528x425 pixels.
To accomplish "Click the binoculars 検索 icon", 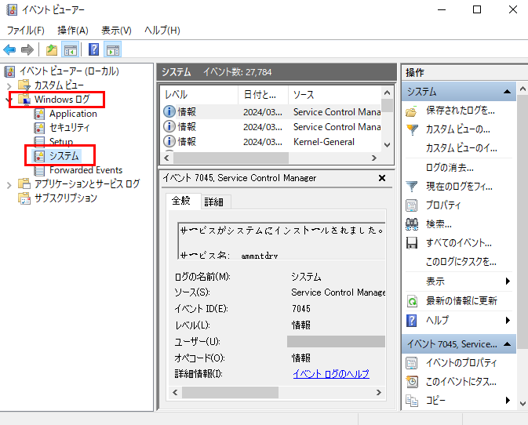I will point(411,224).
